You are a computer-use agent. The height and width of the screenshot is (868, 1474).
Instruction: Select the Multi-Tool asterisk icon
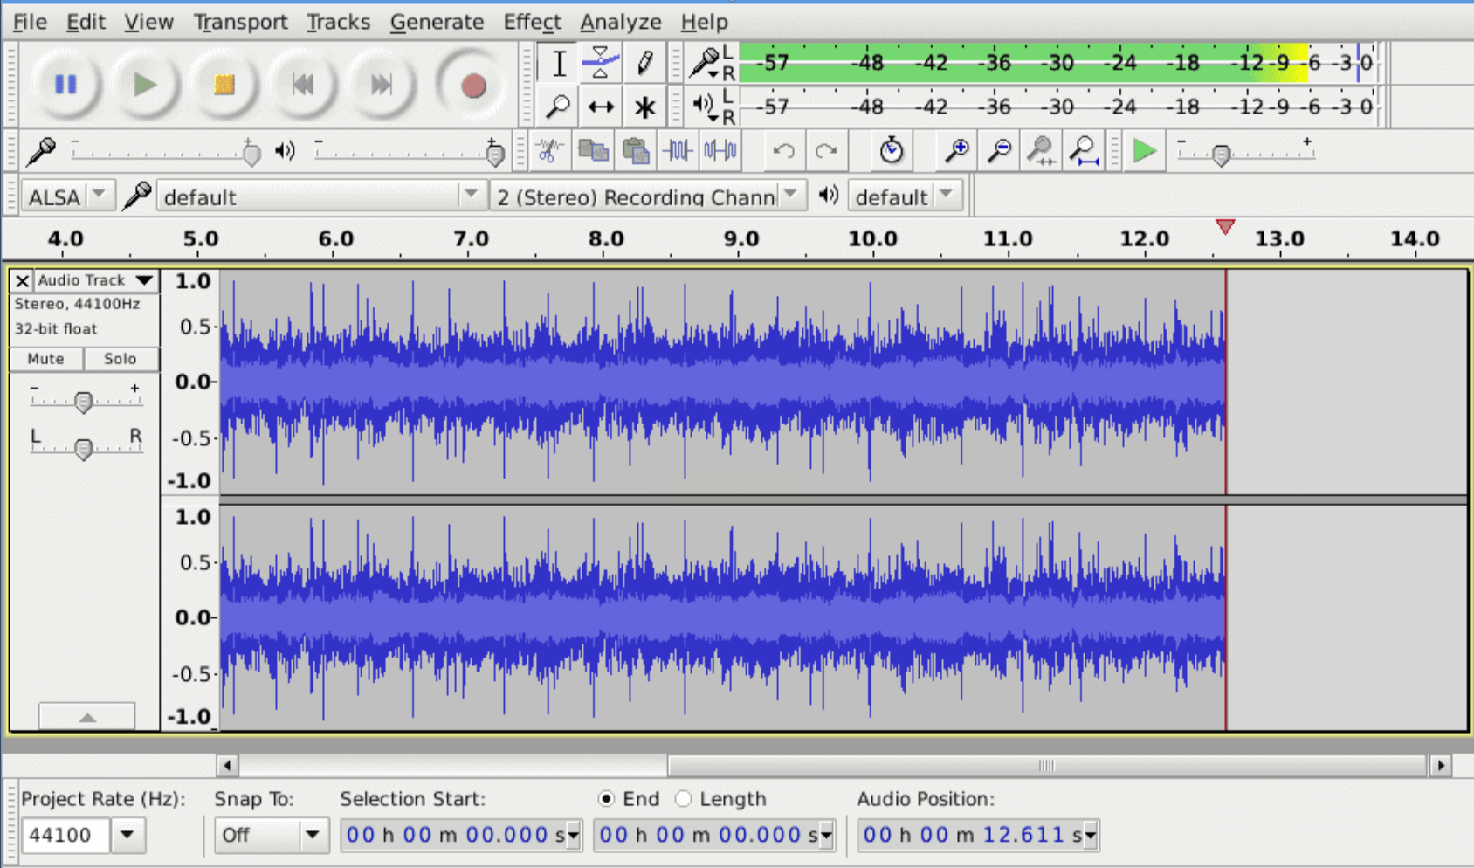pos(644,107)
